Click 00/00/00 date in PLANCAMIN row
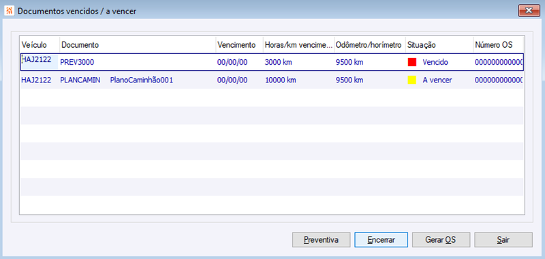The width and height of the screenshot is (545, 259). coord(232,80)
